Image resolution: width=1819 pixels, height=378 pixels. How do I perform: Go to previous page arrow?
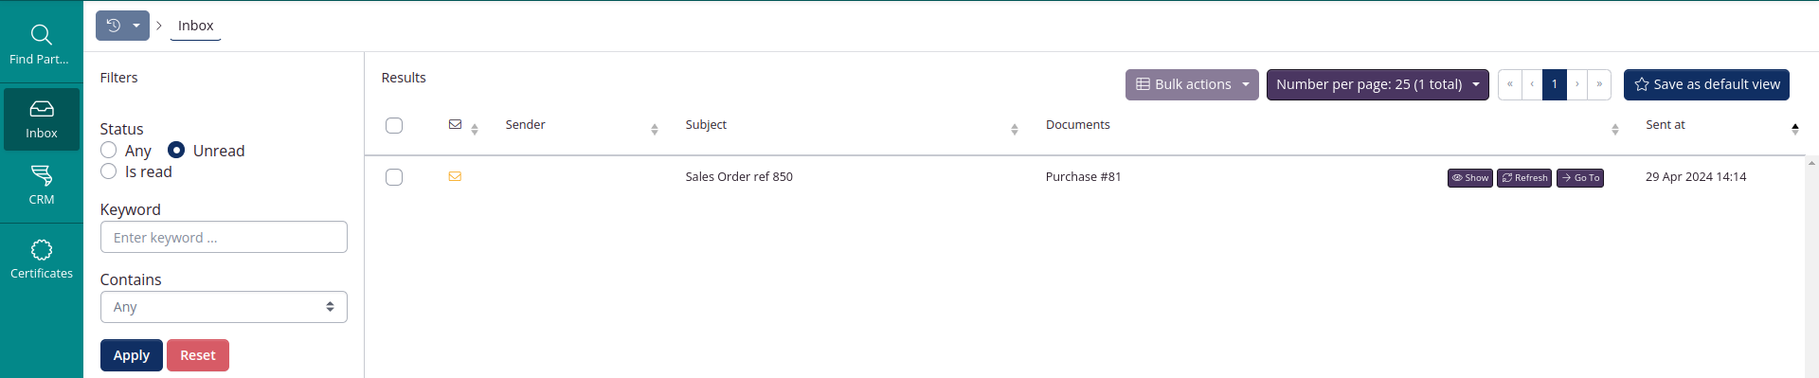pos(1532,84)
